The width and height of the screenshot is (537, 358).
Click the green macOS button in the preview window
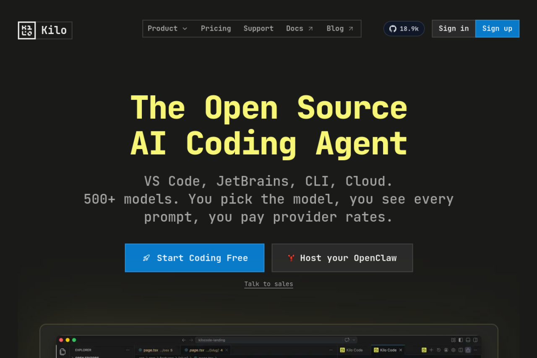pos(74,340)
